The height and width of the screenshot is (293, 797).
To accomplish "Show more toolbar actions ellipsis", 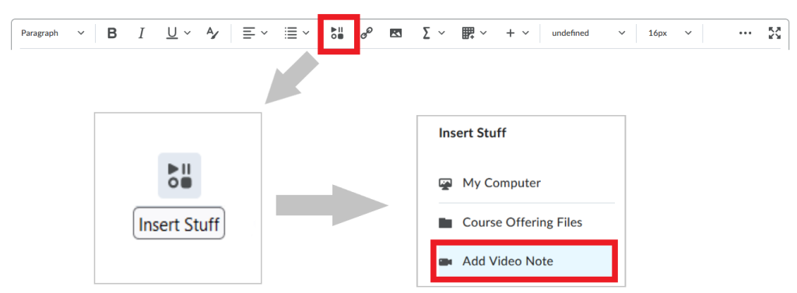I will [x=745, y=33].
